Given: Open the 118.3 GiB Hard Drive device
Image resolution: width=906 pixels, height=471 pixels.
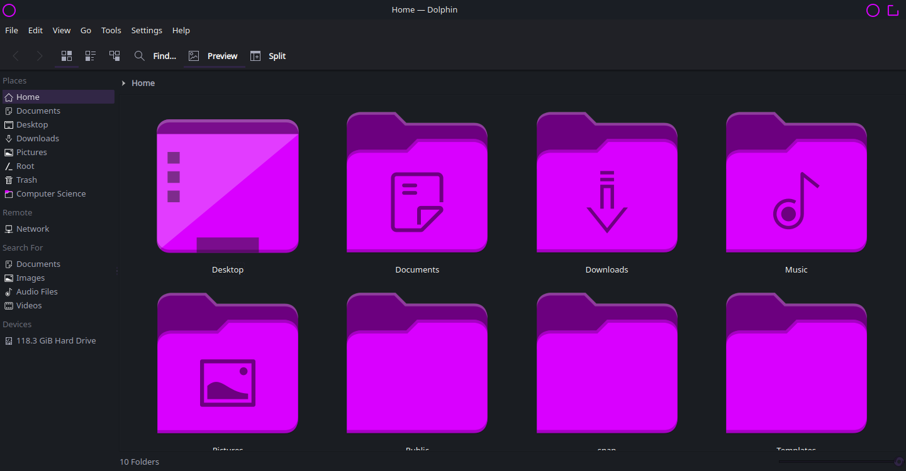Looking at the screenshot, I should pyautogui.click(x=59, y=340).
